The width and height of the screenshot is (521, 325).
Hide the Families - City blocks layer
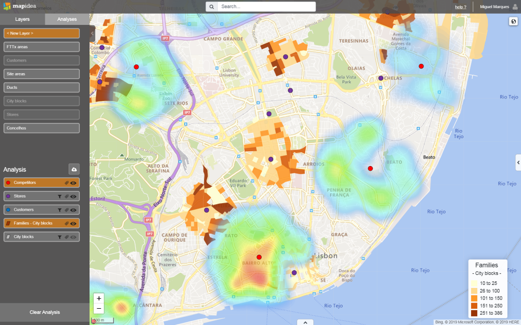click(73, 223)
